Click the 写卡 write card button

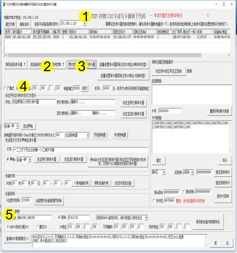click(225, 160)
